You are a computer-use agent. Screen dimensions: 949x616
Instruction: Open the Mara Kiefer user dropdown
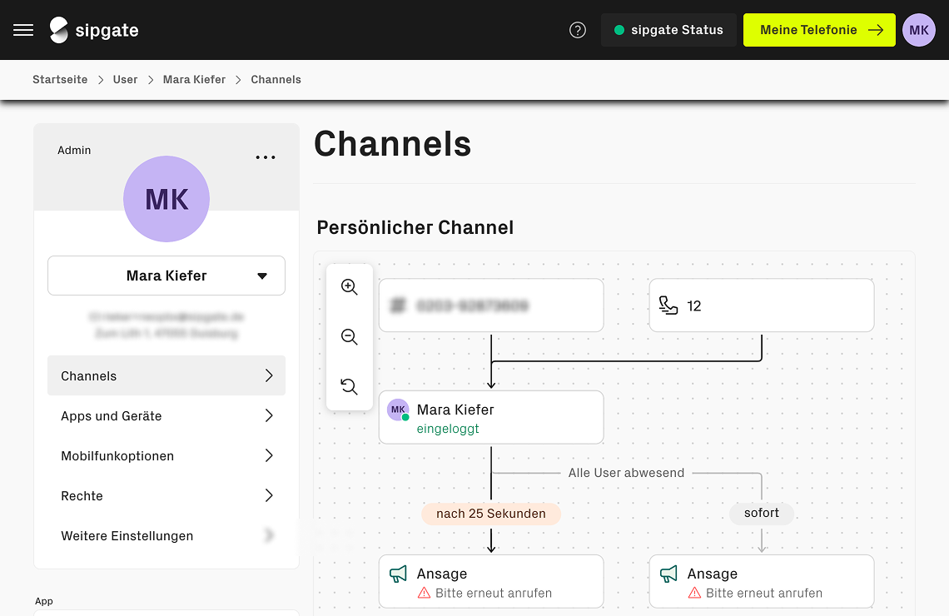166,276
